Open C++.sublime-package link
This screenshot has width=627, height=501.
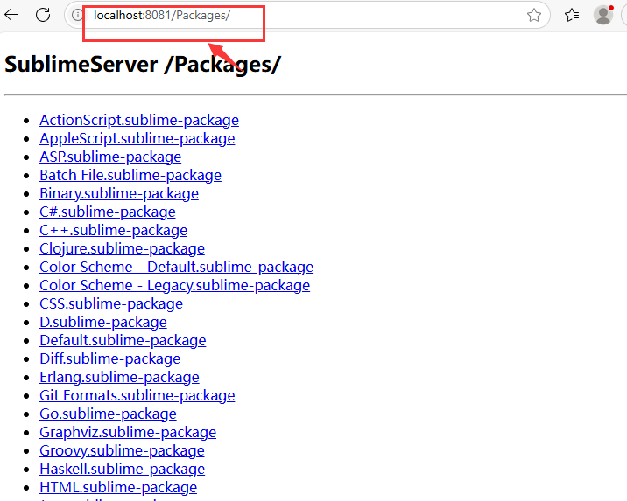pyautogui.click(x=114, y=230)
